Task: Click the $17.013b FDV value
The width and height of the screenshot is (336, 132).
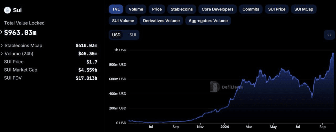Action: [x=86, y=78]
